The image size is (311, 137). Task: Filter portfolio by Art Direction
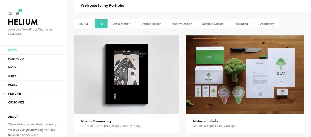tap(122, 24)
